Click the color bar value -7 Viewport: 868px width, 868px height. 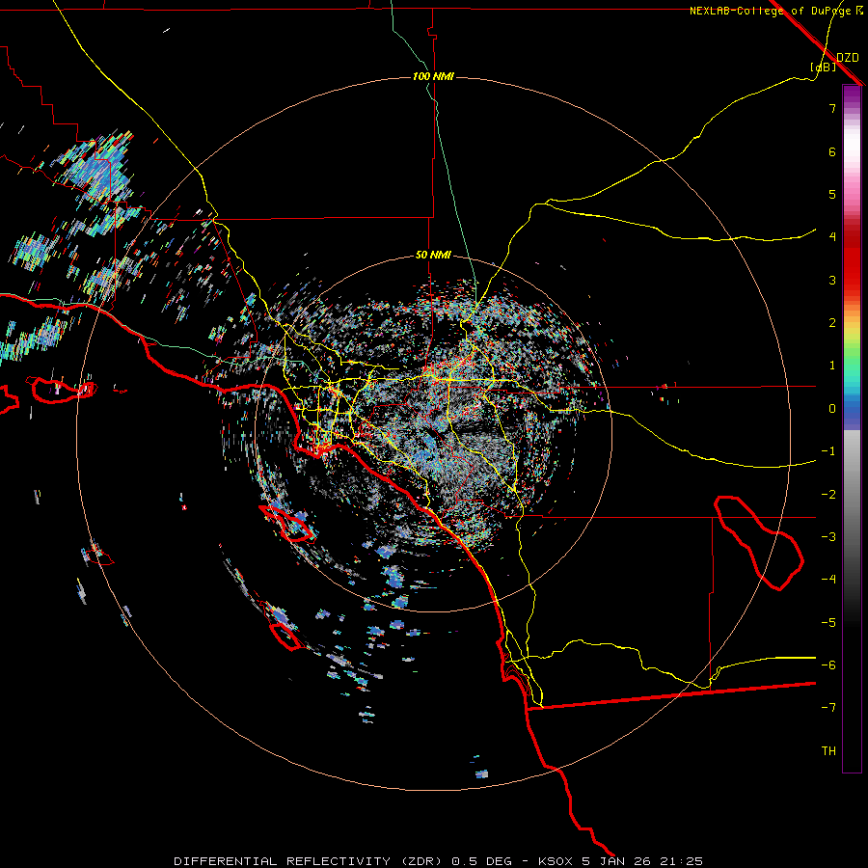(828, 708)
